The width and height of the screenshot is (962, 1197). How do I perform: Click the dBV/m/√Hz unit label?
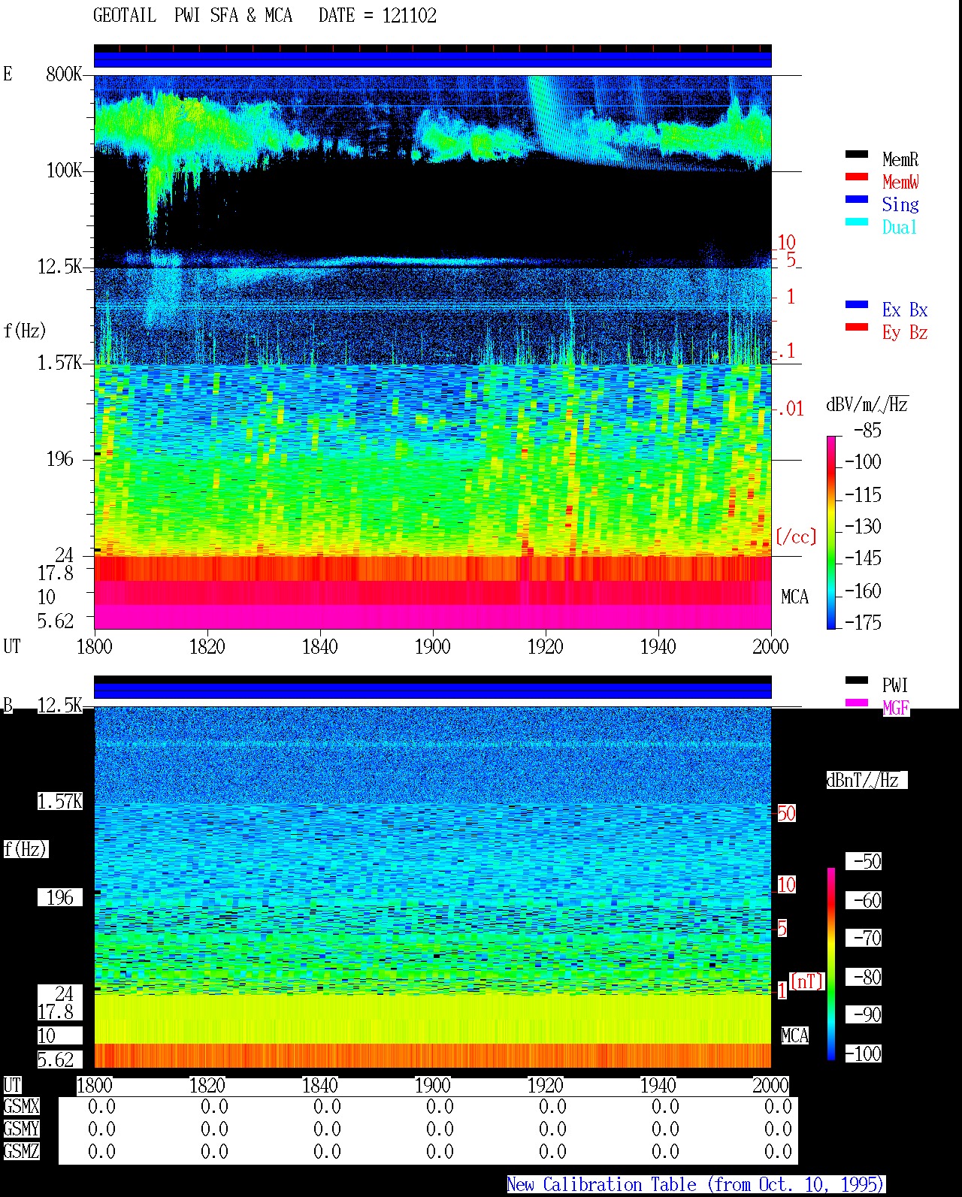tap(867, 404)
